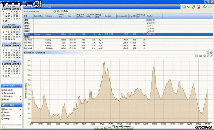Expand the Export submenu
The width and height of the screenshot is (214, 130).
[20, 100]
